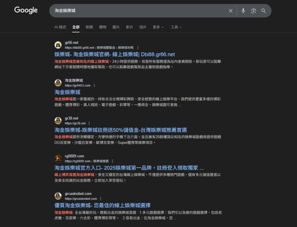Viewport: 297px width, 227px height.
Task: Click the search query input field
Action: pos(140,11)
